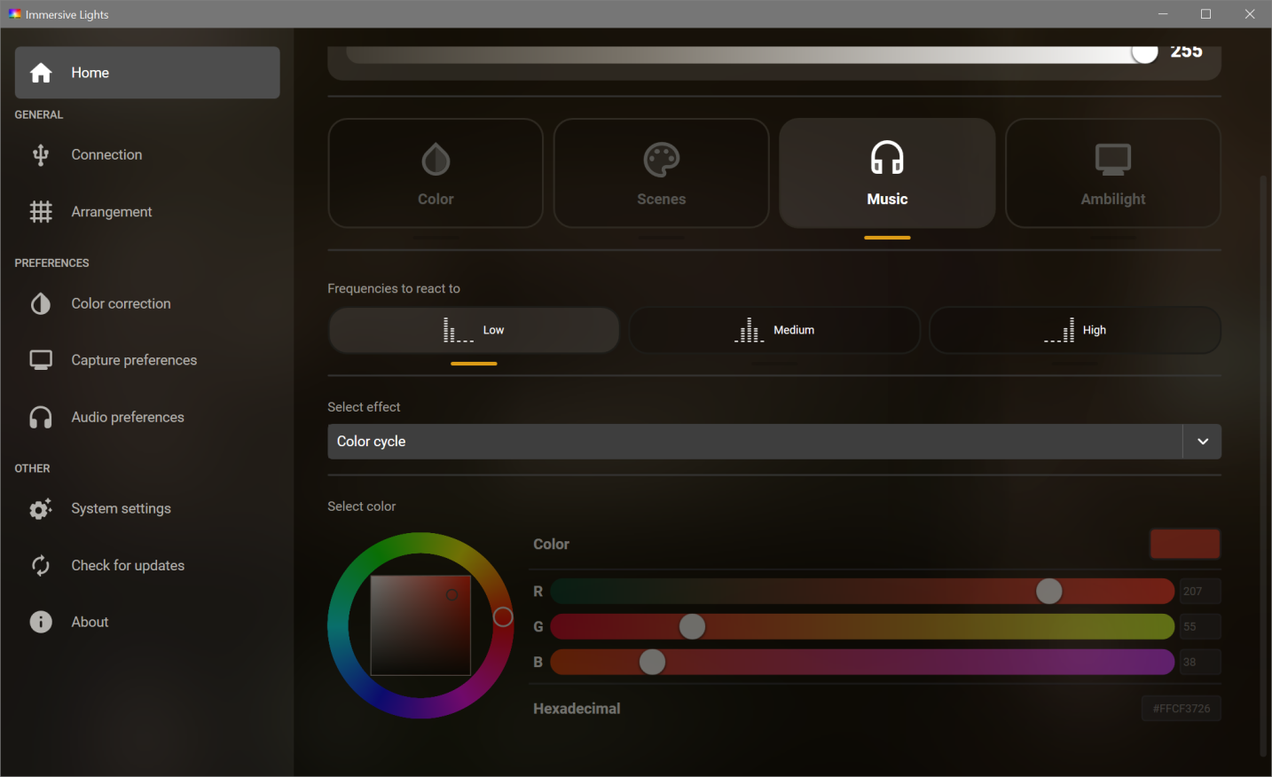Click the System settings gear icon

tap(41, 509)
